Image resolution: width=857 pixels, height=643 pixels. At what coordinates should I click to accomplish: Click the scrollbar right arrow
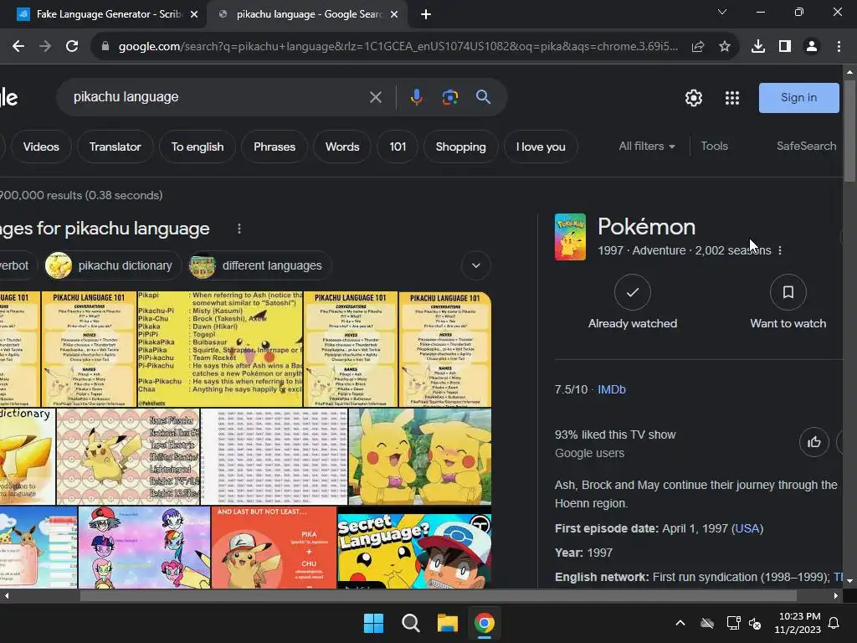(x=836, y=595)
